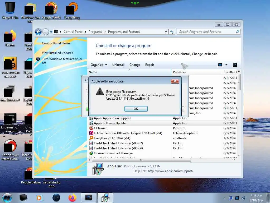
Task: Click the Endermanc... desktop icon
Action: 10,121
